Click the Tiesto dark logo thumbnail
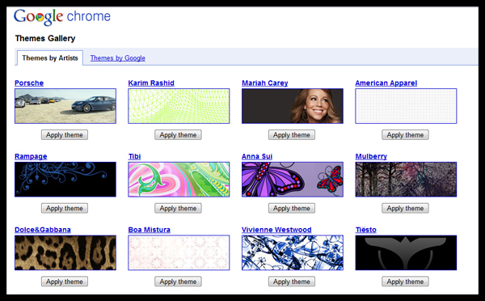Screen dimensions: 485x301 406,252
